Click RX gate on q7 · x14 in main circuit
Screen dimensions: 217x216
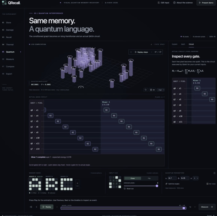(x=159, y=149)
